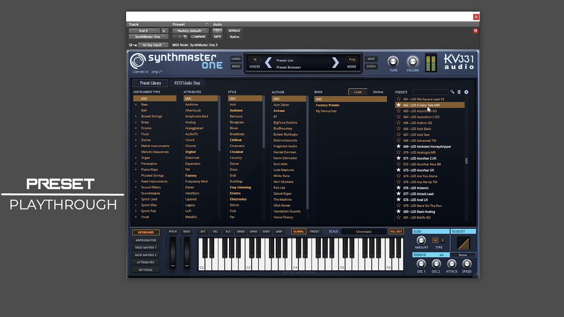The image size is (564, 317).
Task: Toggle favorite star for 669 - LED Ambient Honeydripper
Action: coord(398,147)
